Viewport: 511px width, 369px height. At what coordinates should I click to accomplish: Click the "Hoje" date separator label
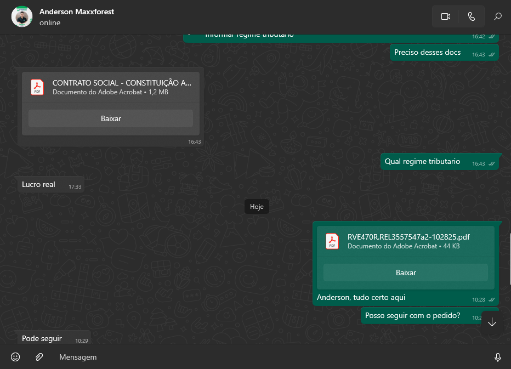(257, 207)
